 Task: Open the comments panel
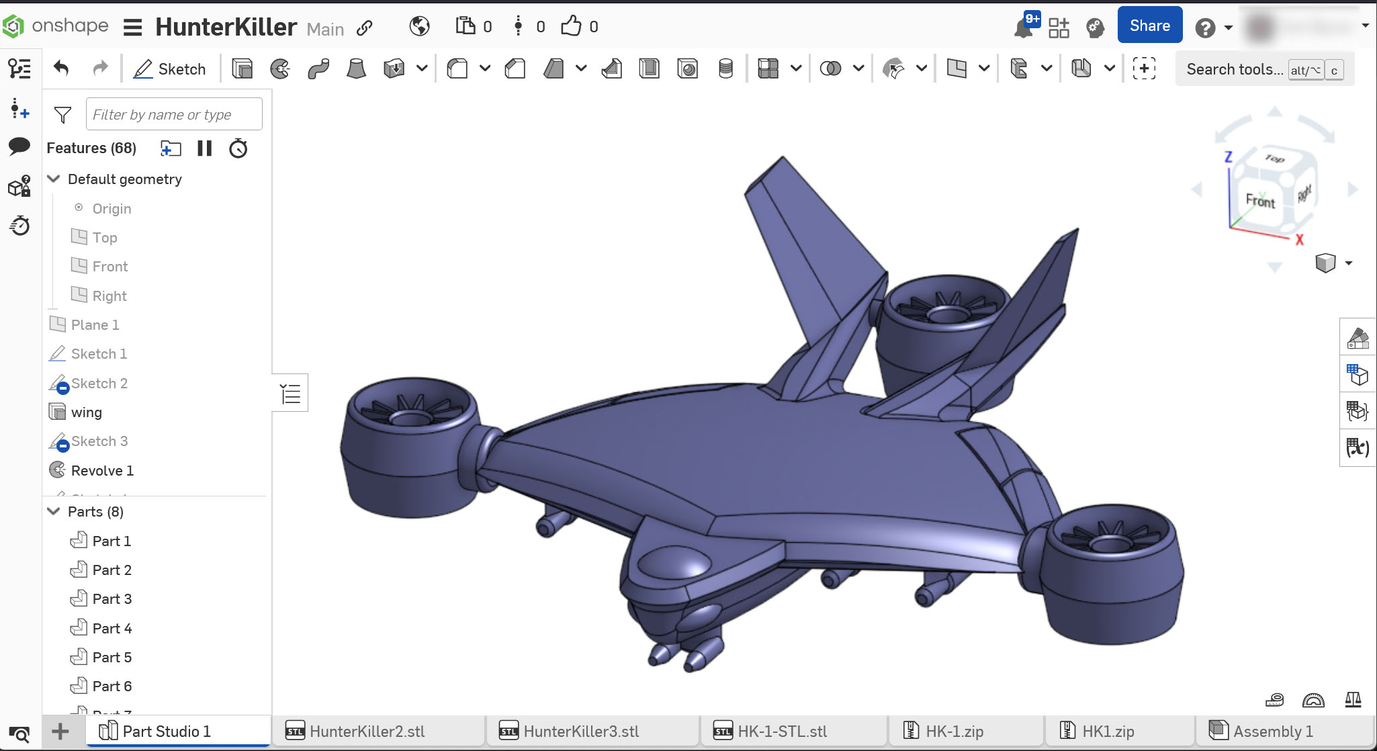point(19,146)
